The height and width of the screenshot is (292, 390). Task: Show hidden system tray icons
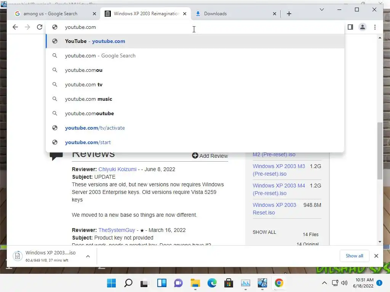tap(324, 283)
